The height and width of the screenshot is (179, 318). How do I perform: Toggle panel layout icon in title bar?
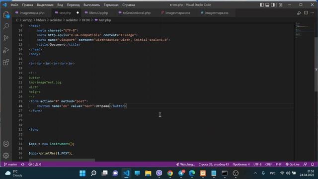[267, 4]
